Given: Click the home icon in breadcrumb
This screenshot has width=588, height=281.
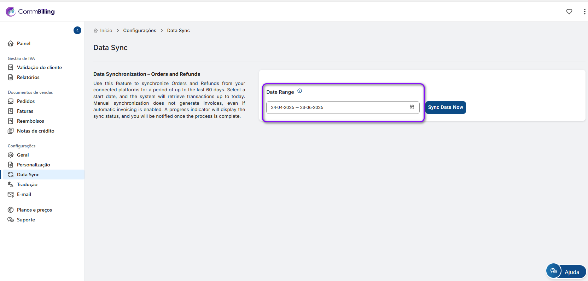Looking at the screenshot, I should [95, 31].
